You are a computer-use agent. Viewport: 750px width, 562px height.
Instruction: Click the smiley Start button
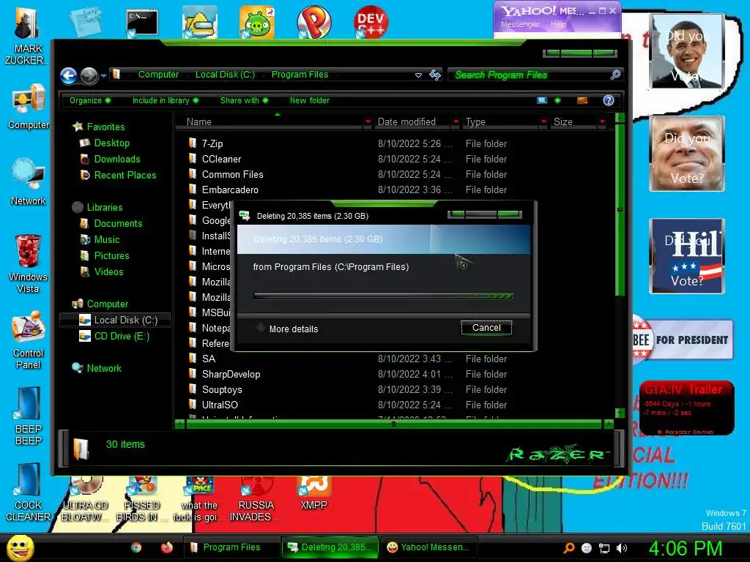(20, 547)
